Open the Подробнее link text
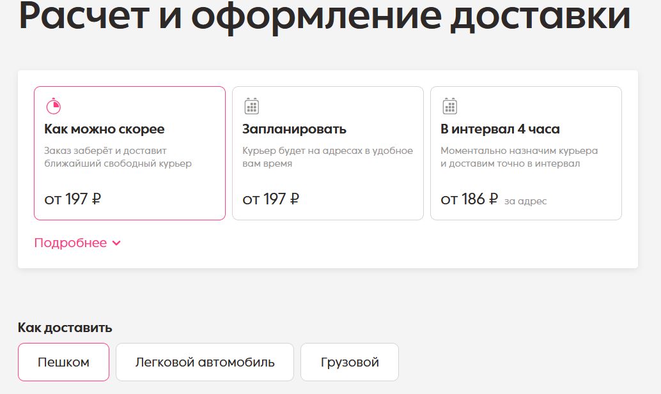This screenshot has width=661, height=394. click(x=70, y=243)
